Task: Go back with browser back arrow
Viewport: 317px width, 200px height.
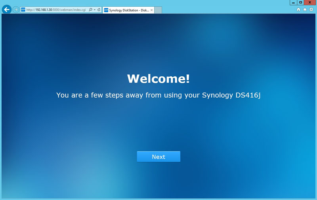Action: pyautogui.click(x=7, y=9)
